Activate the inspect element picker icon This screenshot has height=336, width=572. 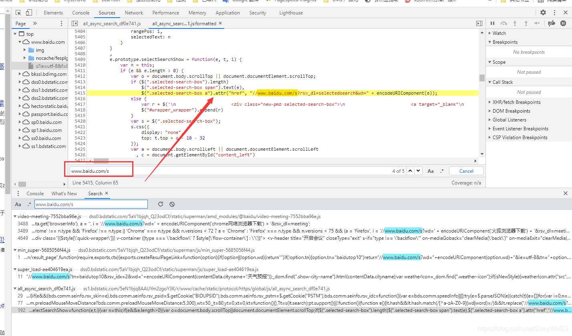pyautogui.click(x=18, y=13)
